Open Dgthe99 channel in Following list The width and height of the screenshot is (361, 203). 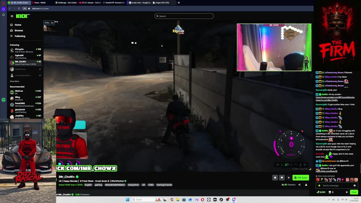pyautogui.click(x=25, y=57)
